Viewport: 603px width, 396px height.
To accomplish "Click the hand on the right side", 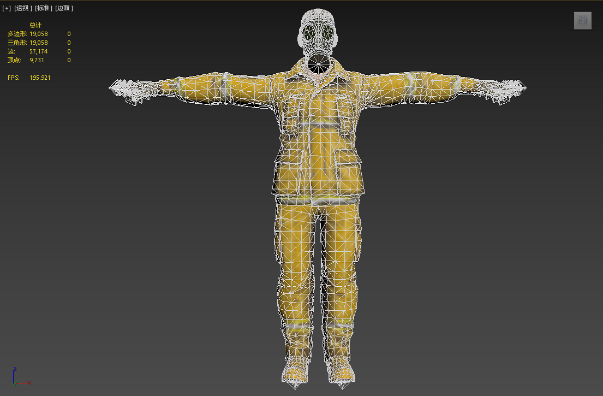I will pos(509,89).
